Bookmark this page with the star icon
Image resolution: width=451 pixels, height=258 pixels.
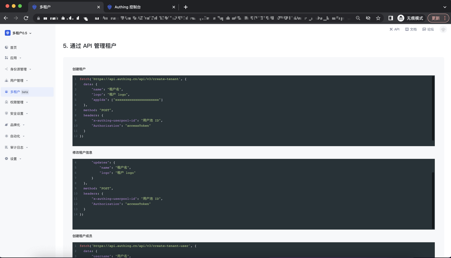378,18
